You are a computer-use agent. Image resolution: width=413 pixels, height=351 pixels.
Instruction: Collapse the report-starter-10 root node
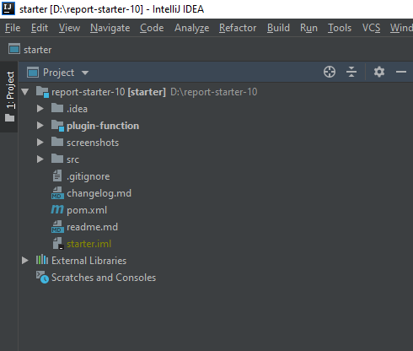coord(25,92)
